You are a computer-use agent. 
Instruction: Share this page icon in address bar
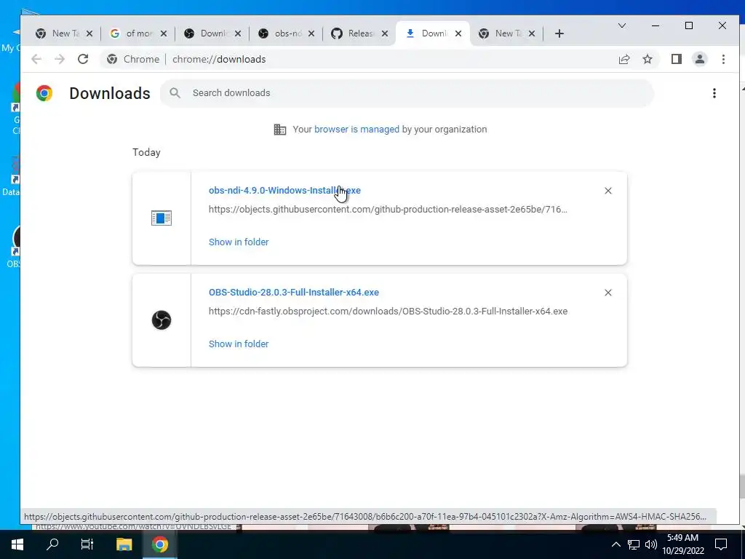click(624, 59)
